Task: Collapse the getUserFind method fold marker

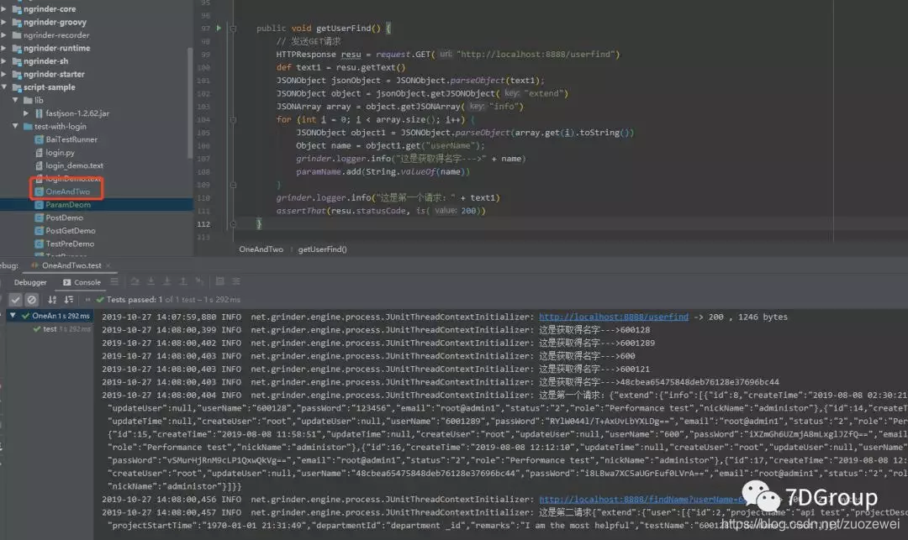Action: click(x=233, y=29)
